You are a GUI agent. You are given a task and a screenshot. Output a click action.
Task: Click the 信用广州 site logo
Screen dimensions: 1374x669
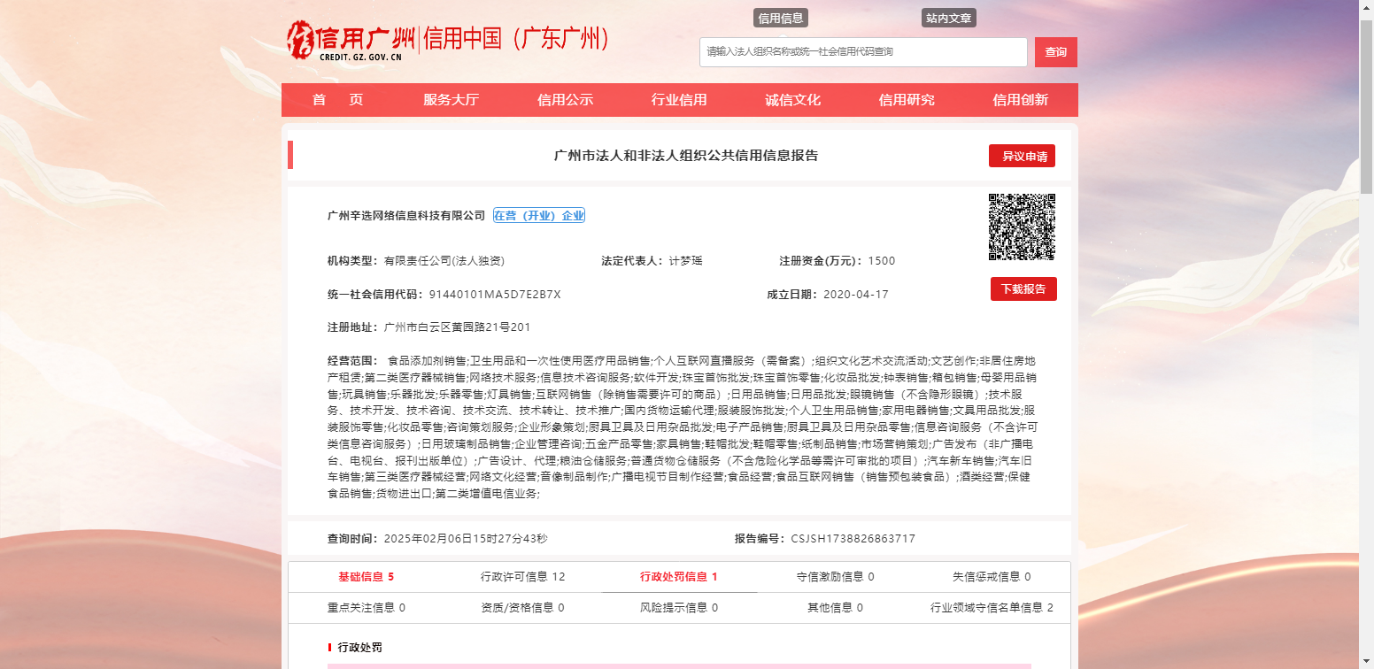click(351, 41)
